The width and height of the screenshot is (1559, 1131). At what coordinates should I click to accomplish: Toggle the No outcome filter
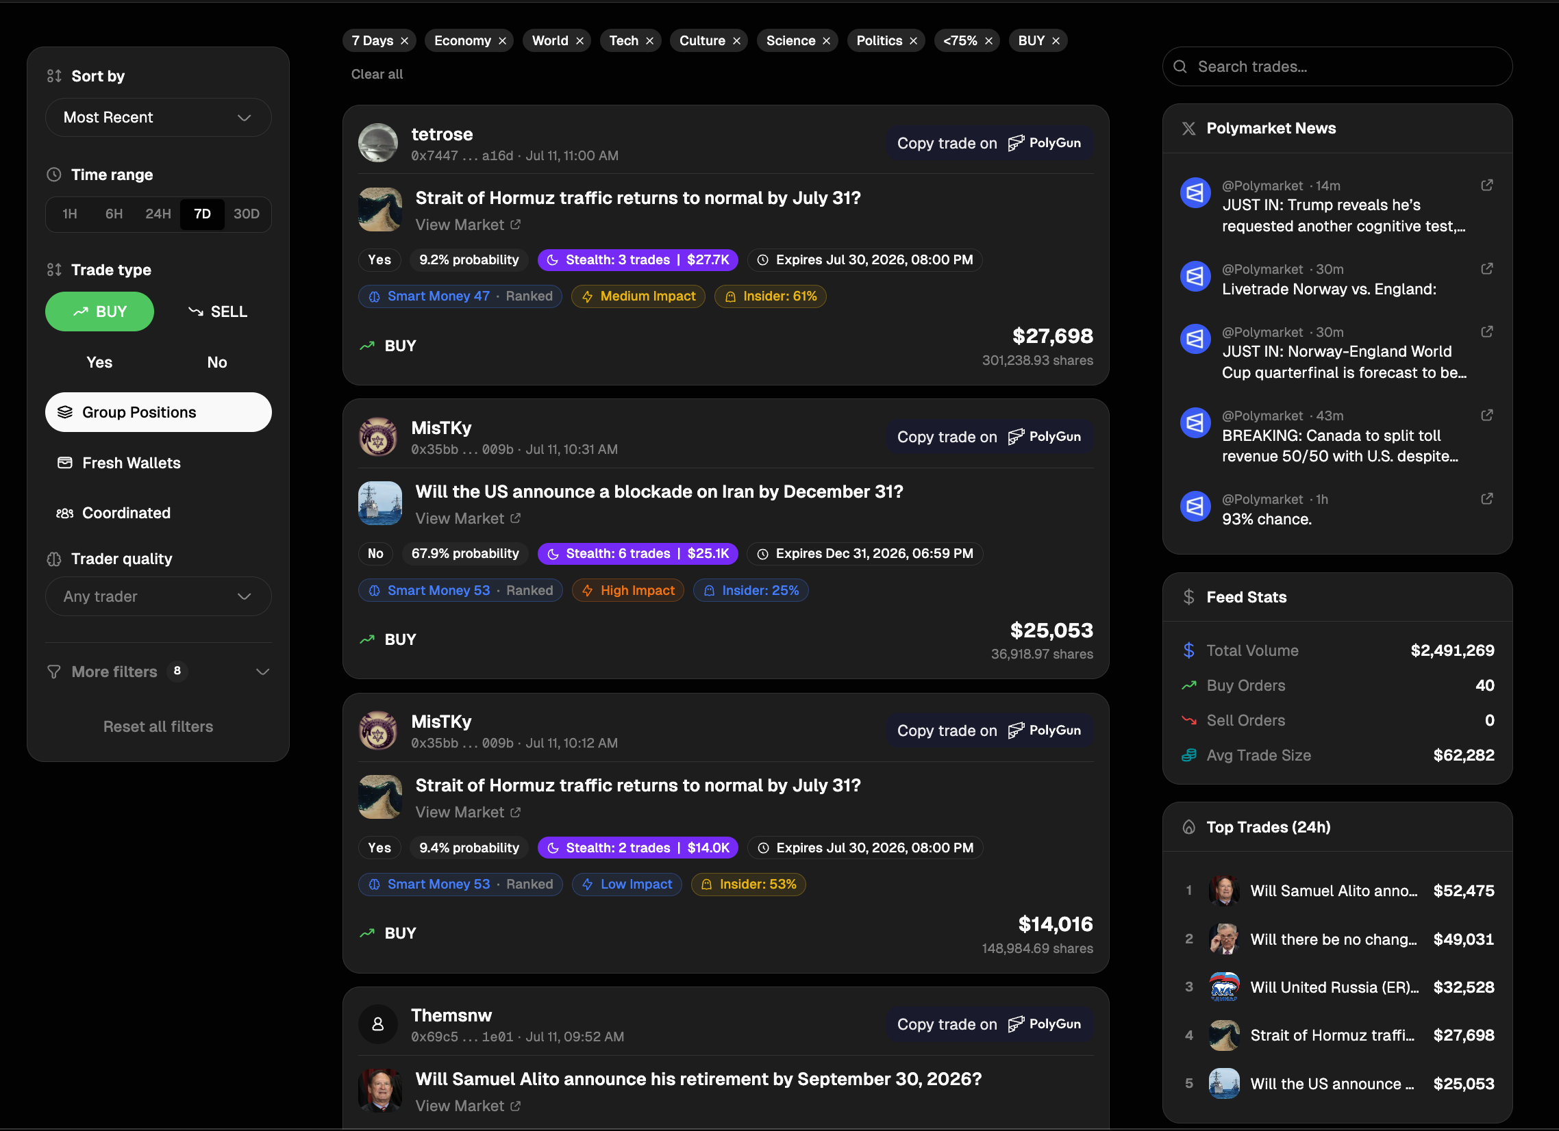(217, 362)
